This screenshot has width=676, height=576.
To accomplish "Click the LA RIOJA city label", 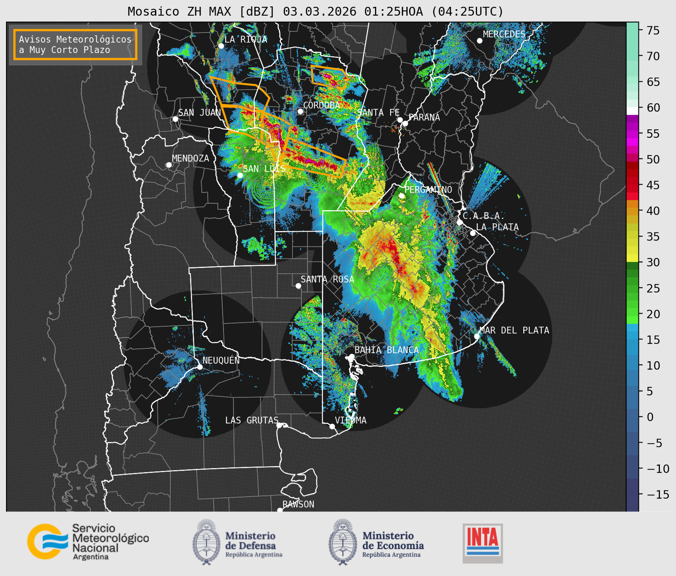I will [x=246, y=39].
